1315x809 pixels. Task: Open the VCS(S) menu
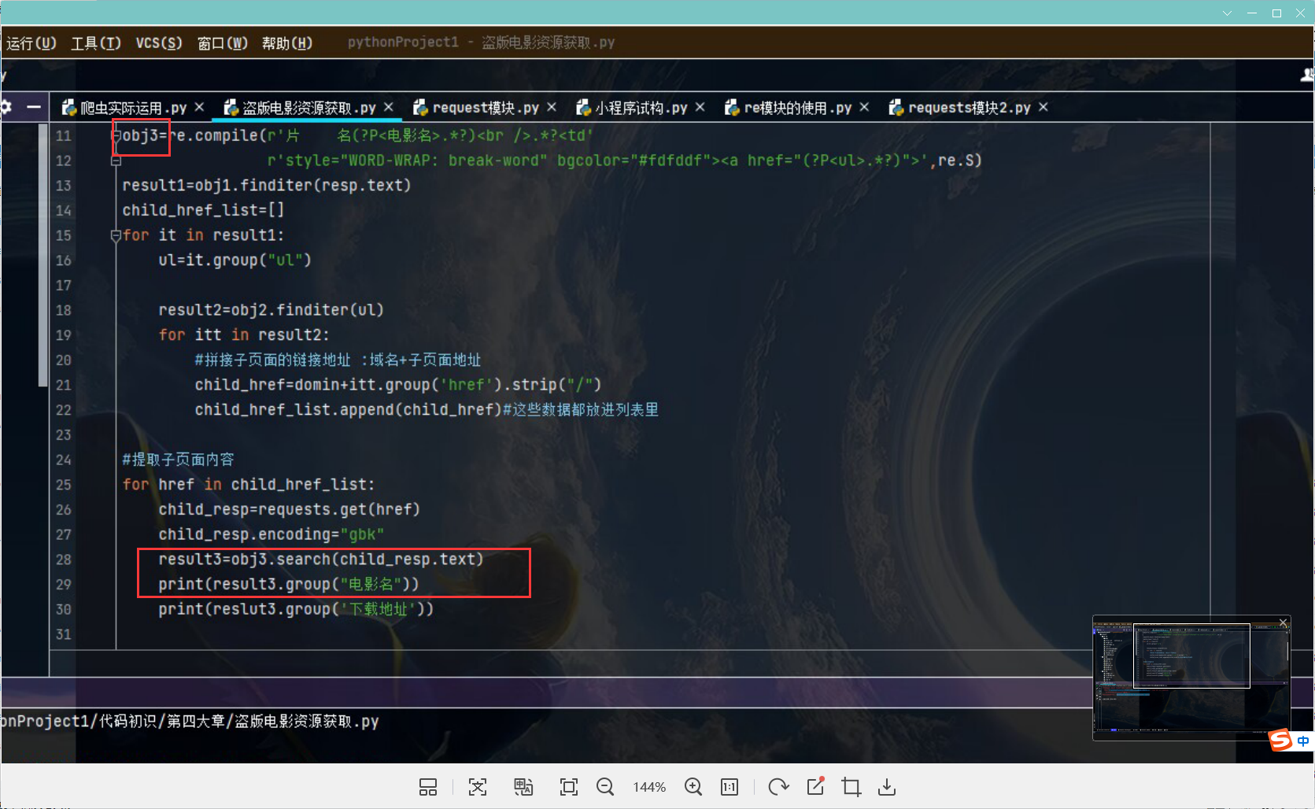point(158,42)
